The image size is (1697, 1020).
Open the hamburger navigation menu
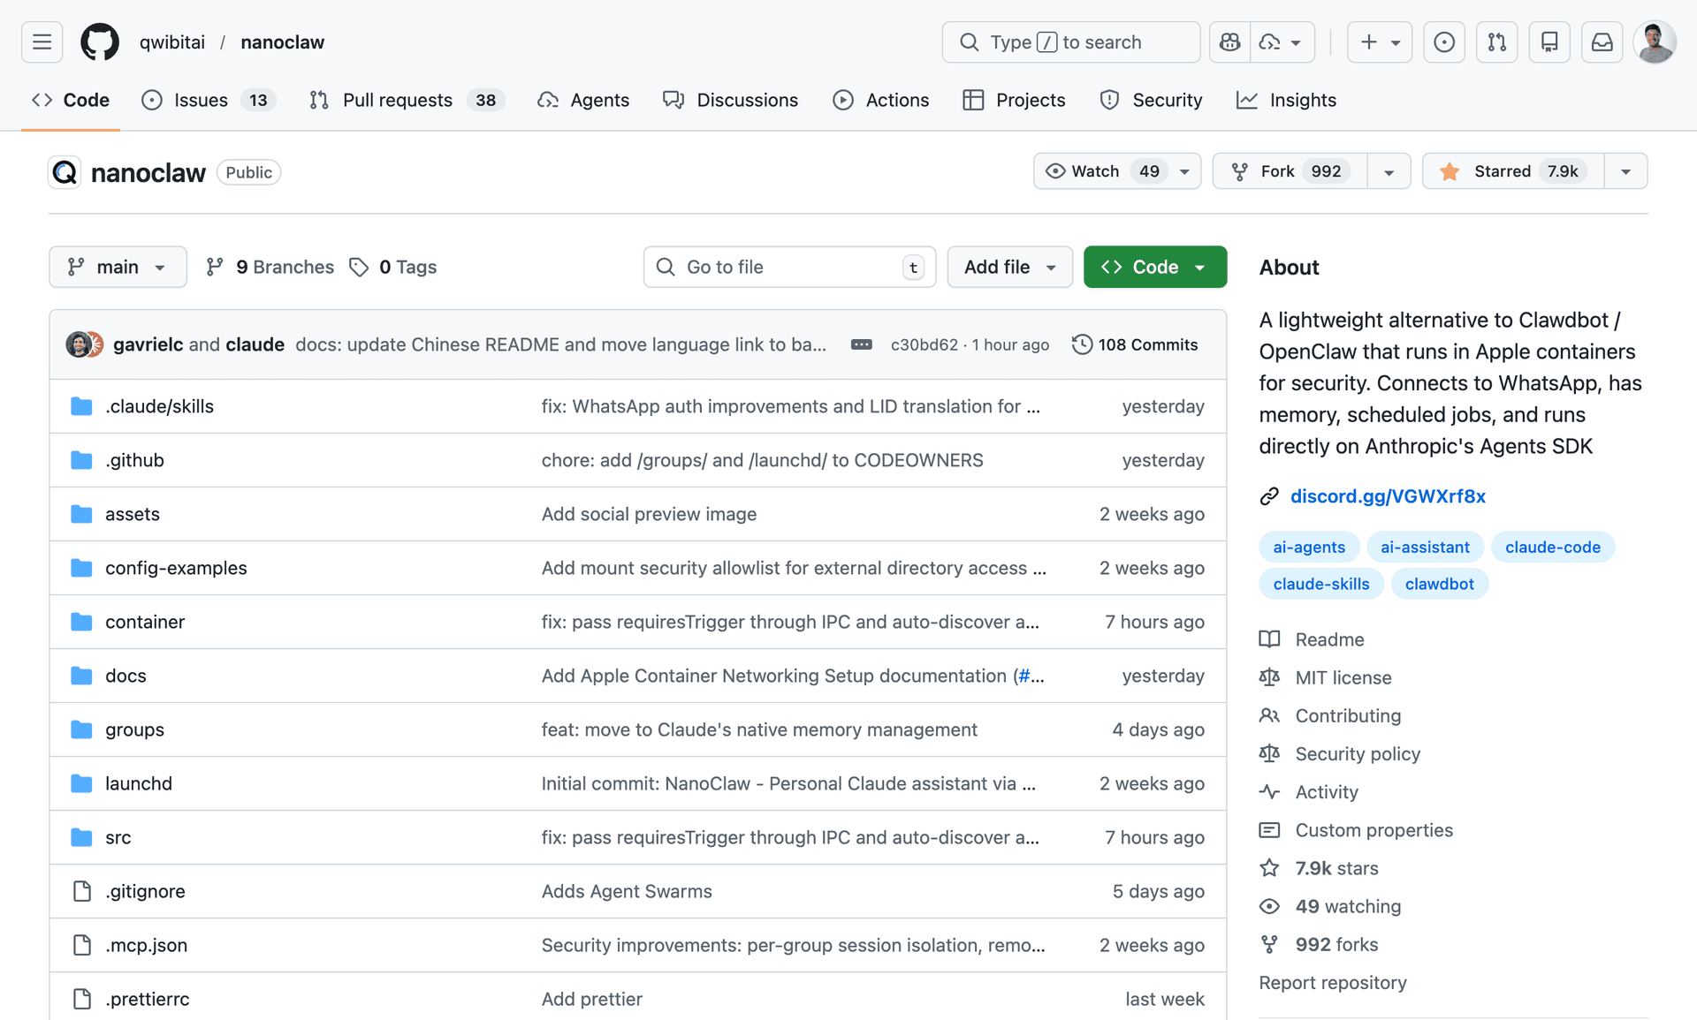(x=42, y=42)
